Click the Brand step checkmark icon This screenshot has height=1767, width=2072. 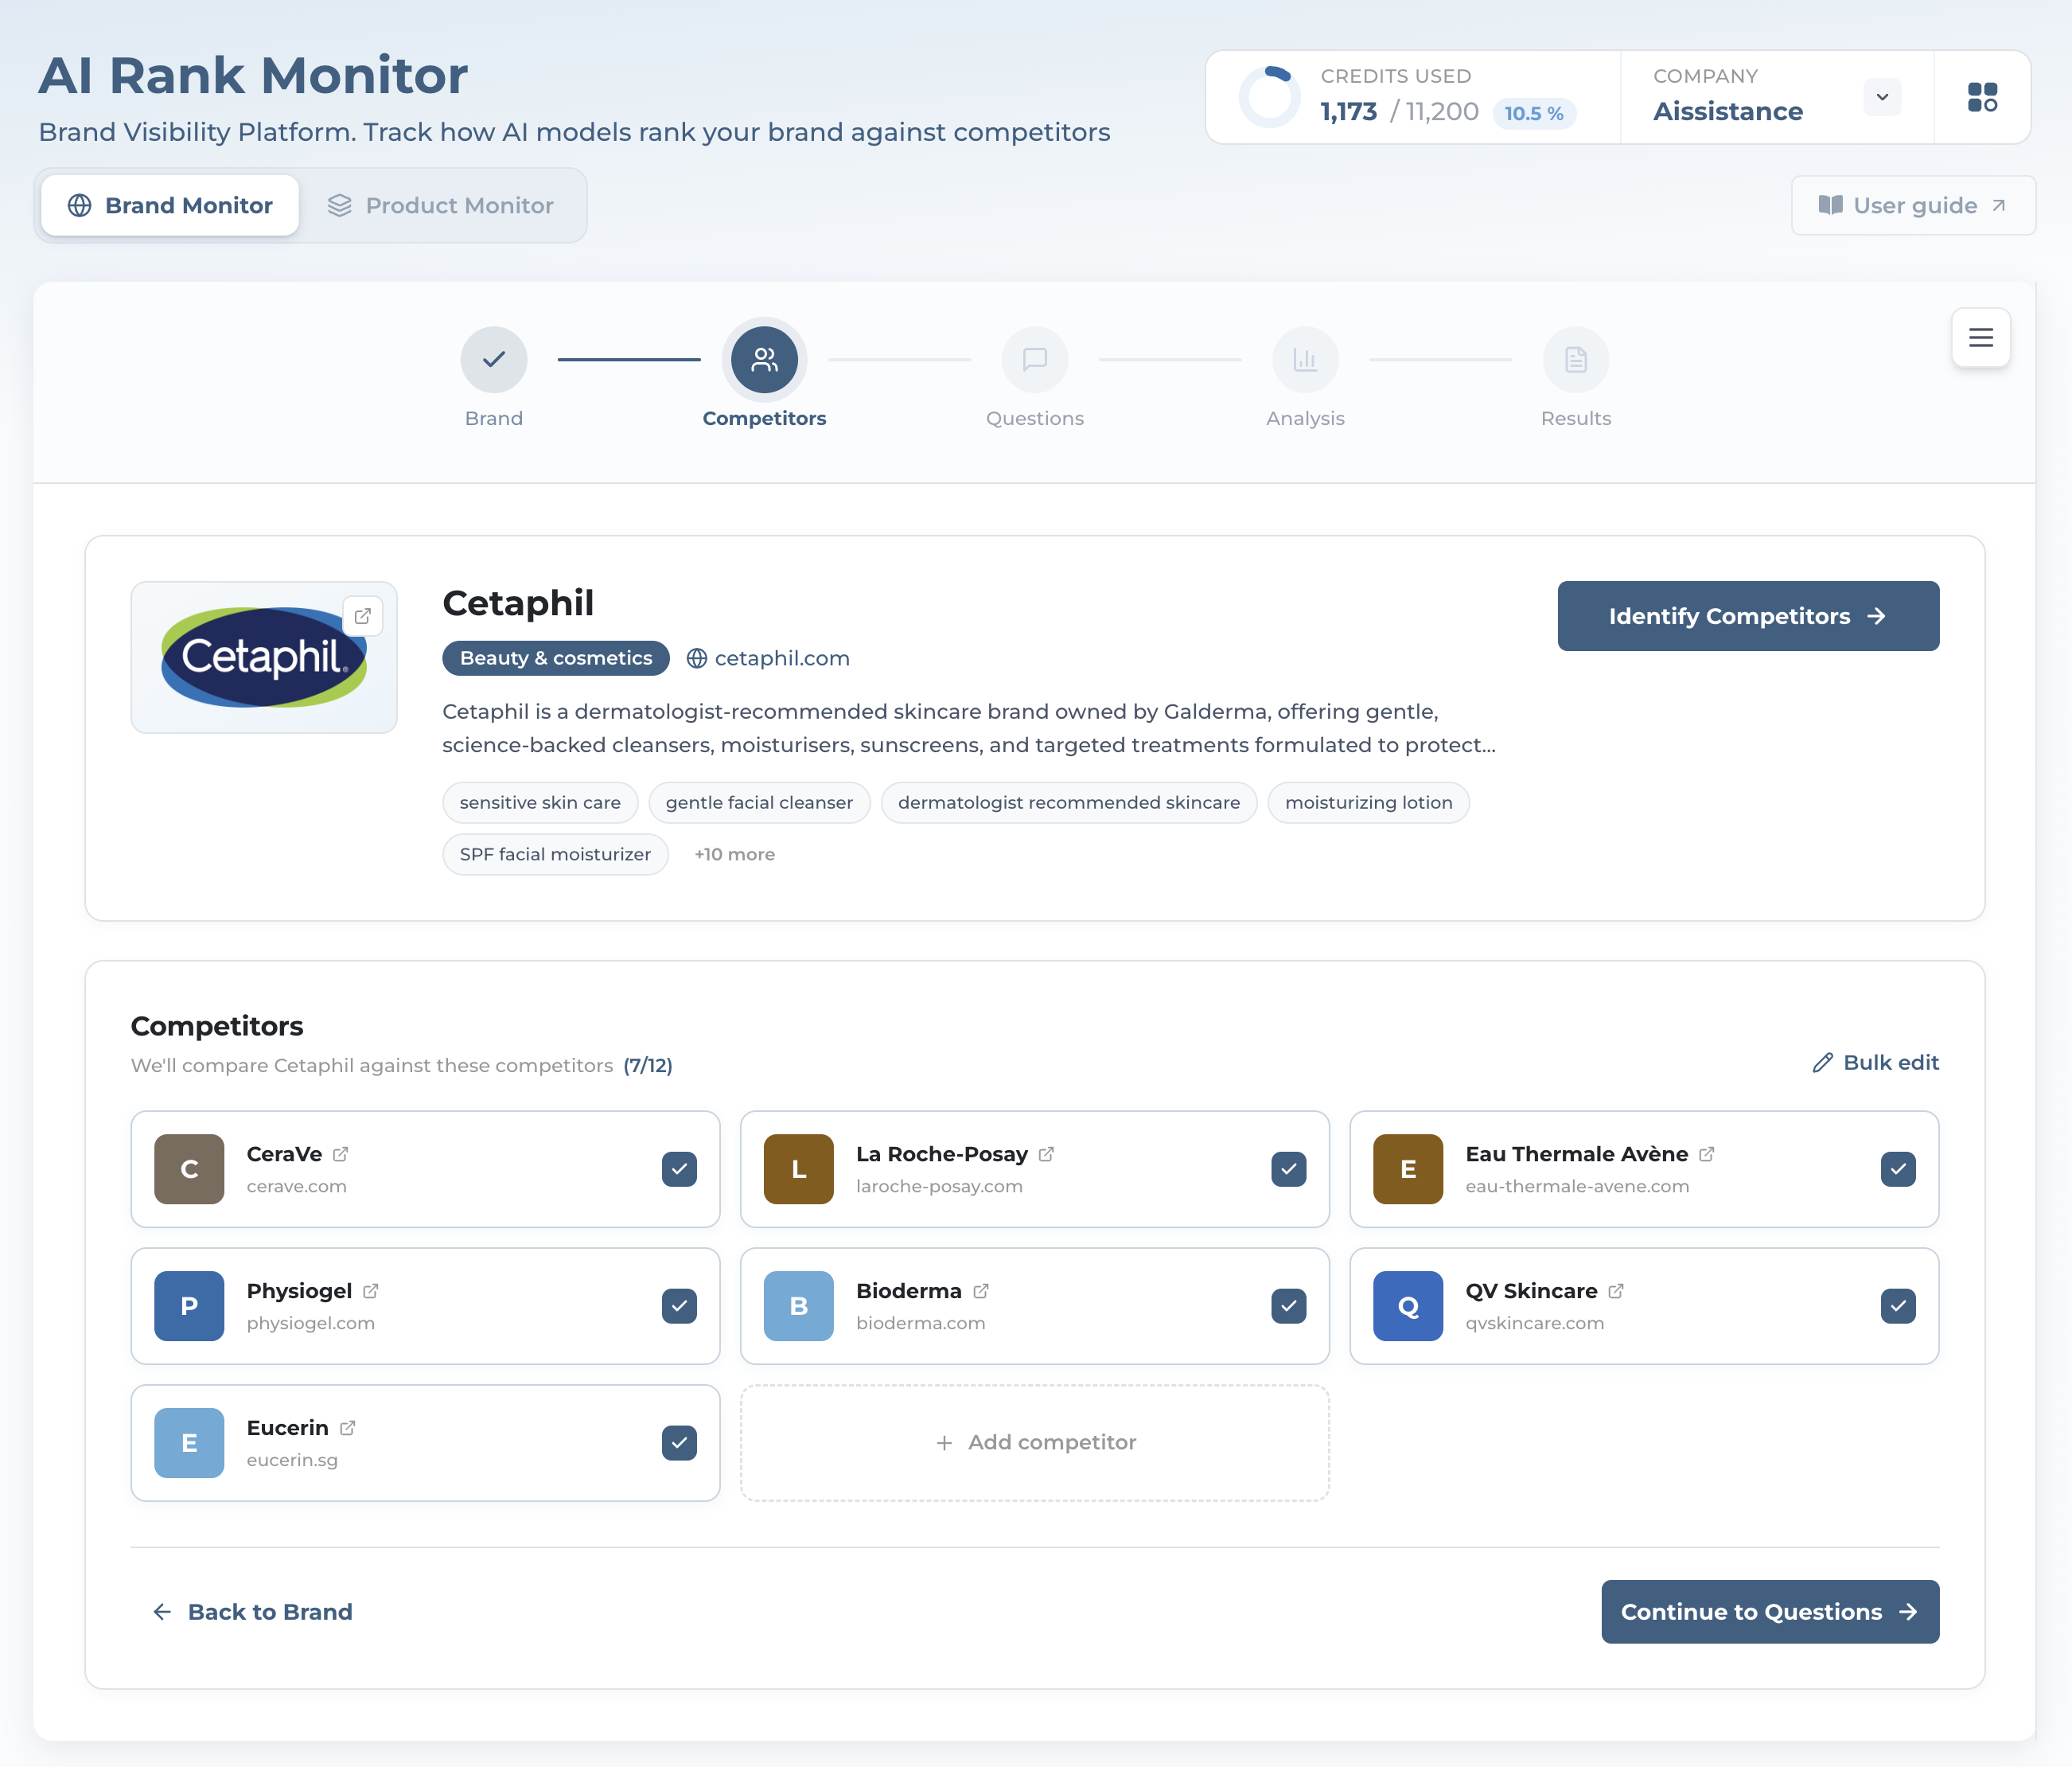pyautogui.click(x=494, y=359)
